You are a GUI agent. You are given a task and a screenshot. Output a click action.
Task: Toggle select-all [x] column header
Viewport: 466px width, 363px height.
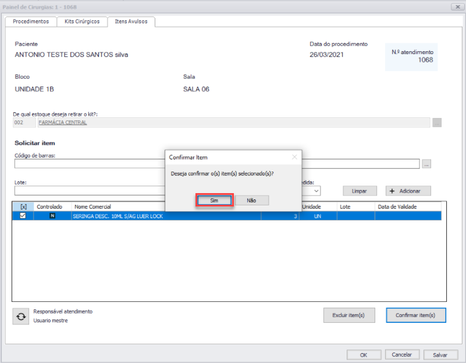pos(23,207)
